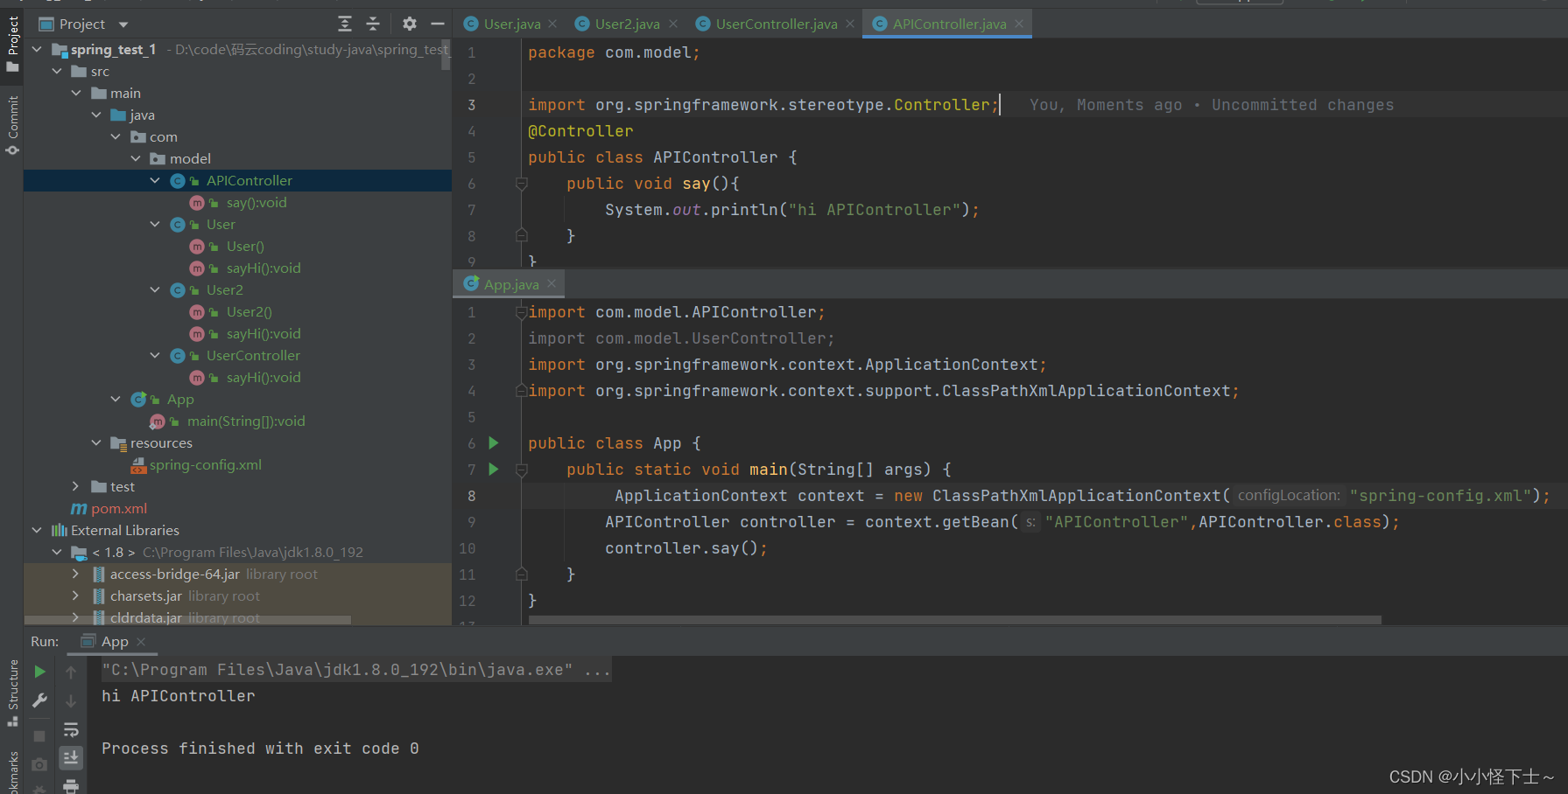Collapse the model package
Screen dimensions: 1568x794
coord(136,158)
